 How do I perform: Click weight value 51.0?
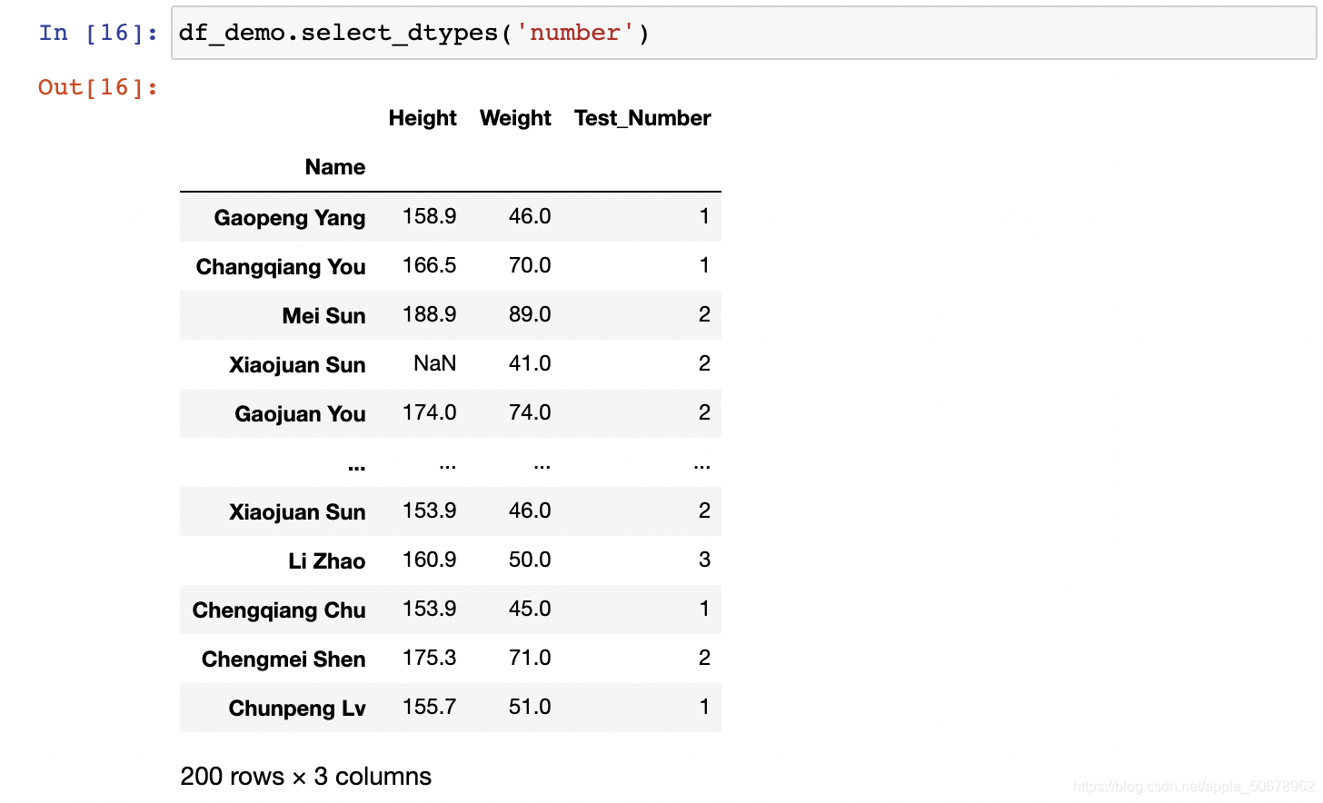[x=530, y=707]
